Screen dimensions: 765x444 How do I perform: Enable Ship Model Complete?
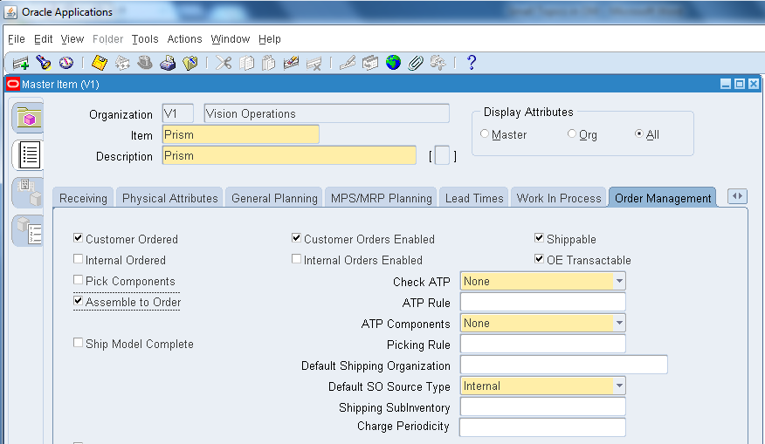point(78,343)
